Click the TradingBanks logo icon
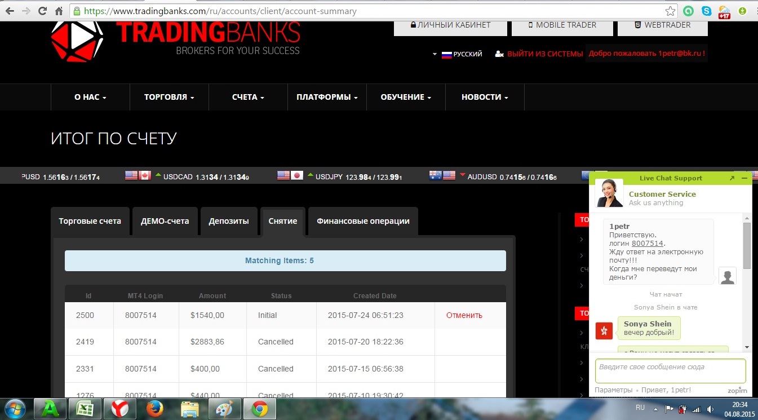 coord(77,41)
